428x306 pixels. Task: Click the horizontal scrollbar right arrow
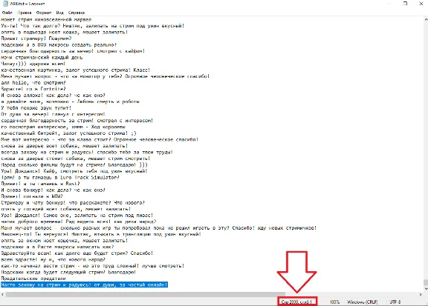pos(421,294)
